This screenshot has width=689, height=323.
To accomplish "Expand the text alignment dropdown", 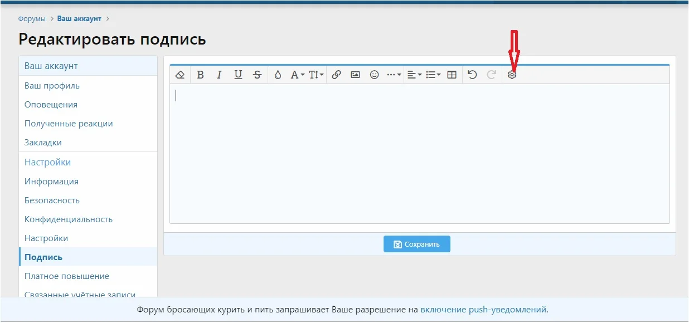I will (414, 74).
